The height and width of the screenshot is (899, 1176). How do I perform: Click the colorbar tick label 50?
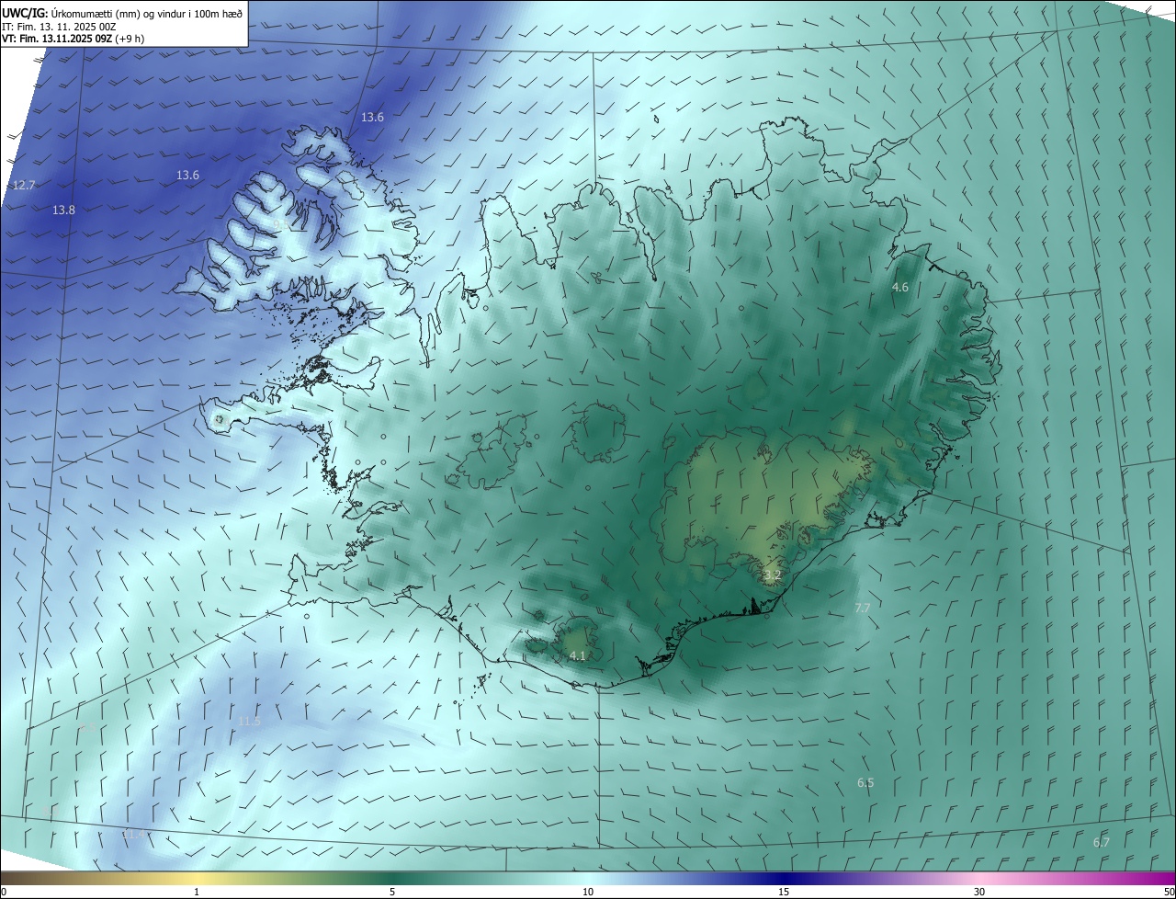tap(1169, 892)
